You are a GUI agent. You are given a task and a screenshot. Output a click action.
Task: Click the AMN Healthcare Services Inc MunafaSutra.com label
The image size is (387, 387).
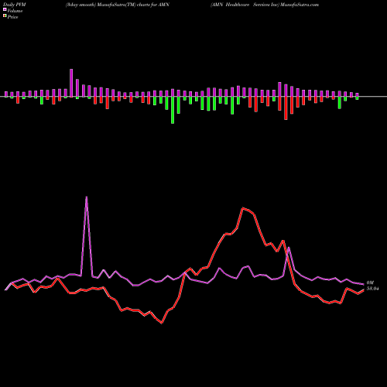[265, 5]
